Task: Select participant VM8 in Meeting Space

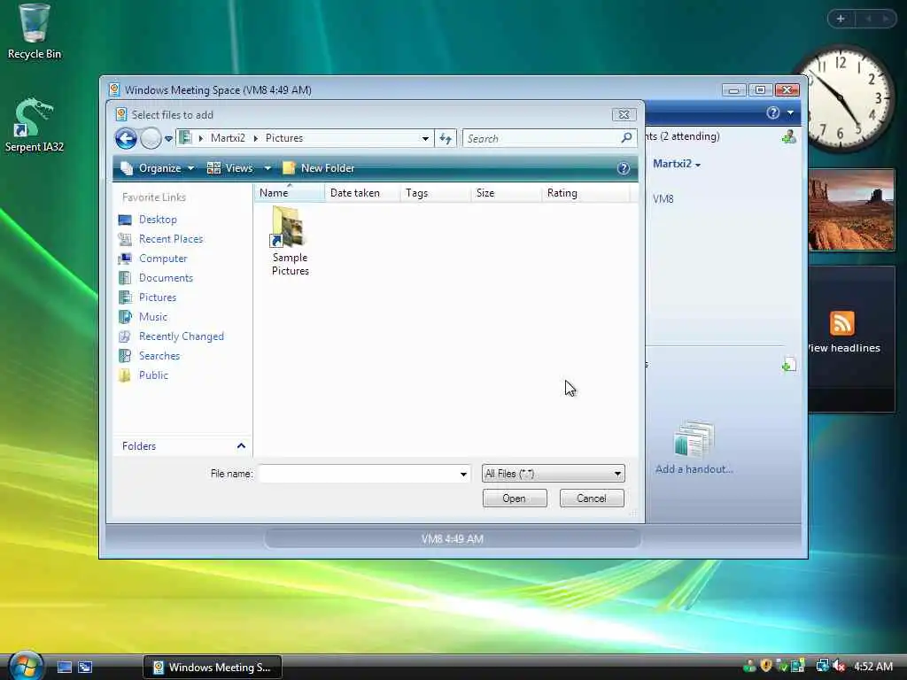Action: tap(663, 199)
